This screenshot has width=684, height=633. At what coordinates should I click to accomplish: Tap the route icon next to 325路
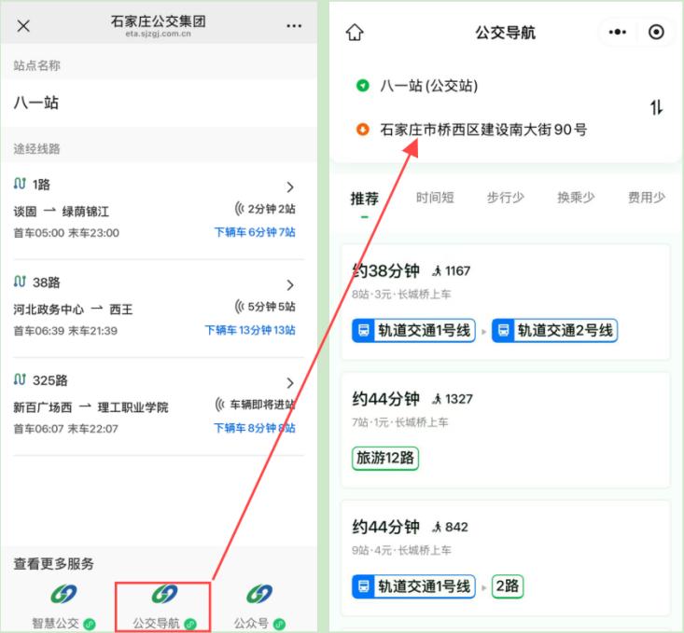click(x=20, y=379)
